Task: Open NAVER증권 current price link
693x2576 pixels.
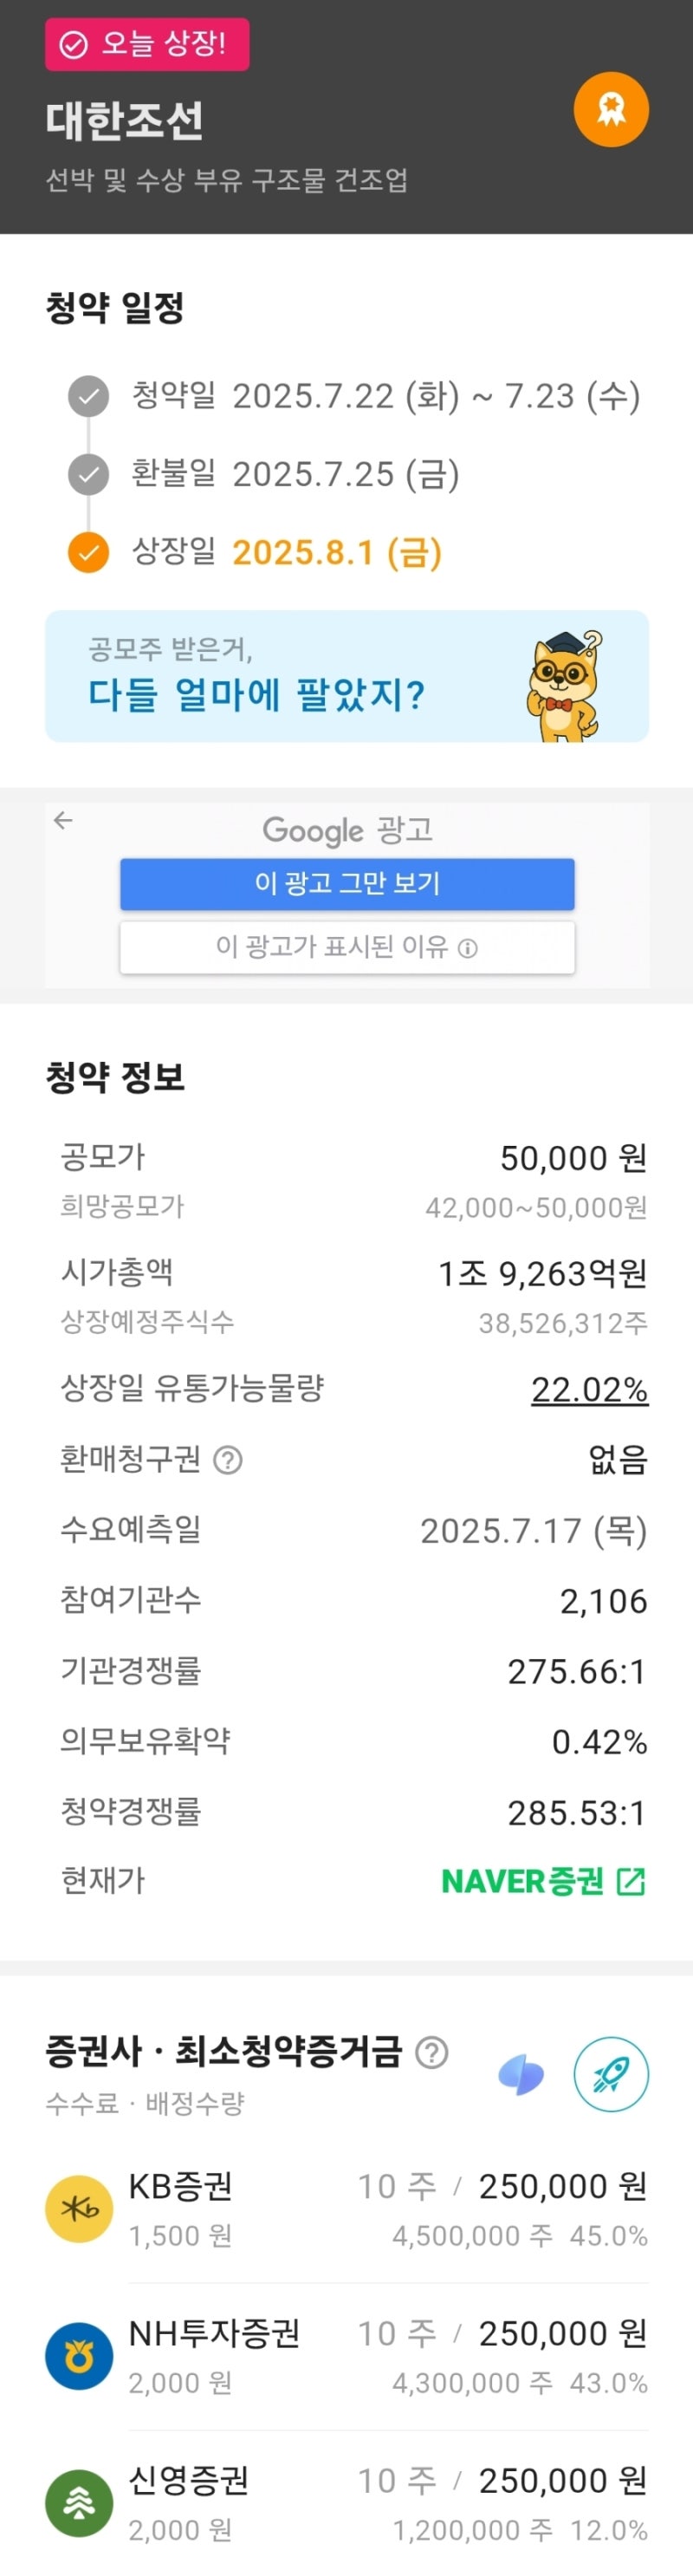Action: click(x=544, y=1881)
